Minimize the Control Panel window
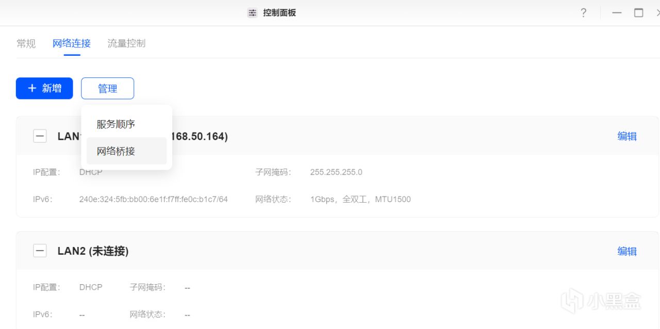 [x=617, y=13]
